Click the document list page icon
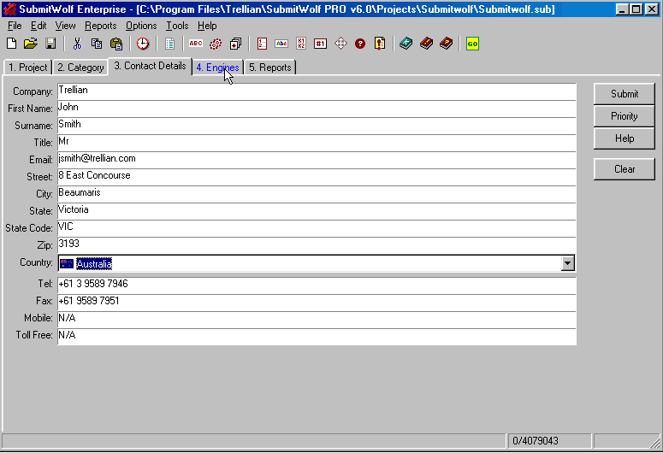The width and height of the screenshot is (663, 453). 169,44
